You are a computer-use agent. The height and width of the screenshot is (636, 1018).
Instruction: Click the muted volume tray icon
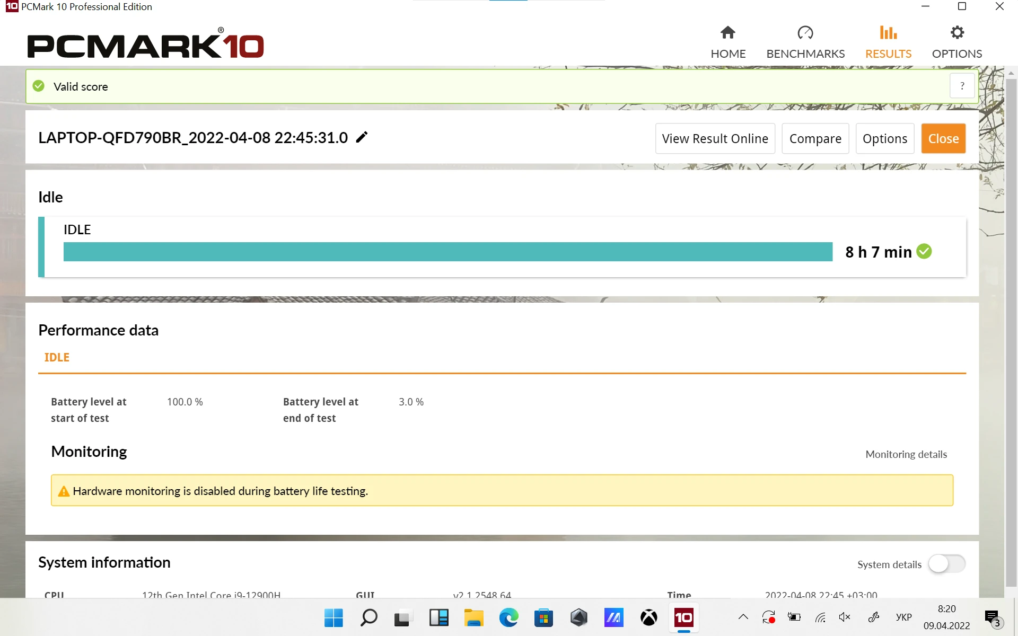point(845,617)
